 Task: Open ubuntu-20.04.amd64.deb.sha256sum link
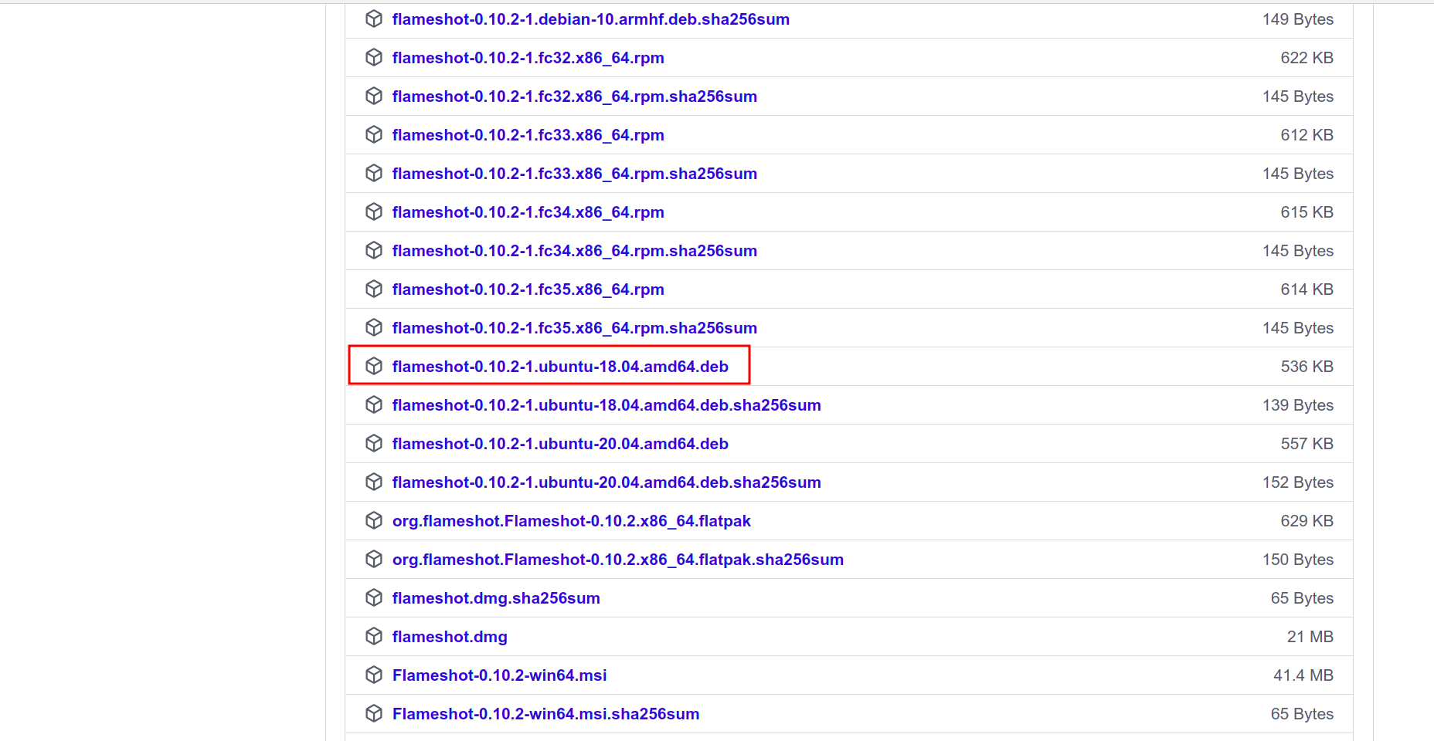tap(607, 482)
